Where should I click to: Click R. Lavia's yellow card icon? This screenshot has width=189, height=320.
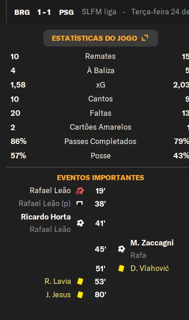point(80,282)
